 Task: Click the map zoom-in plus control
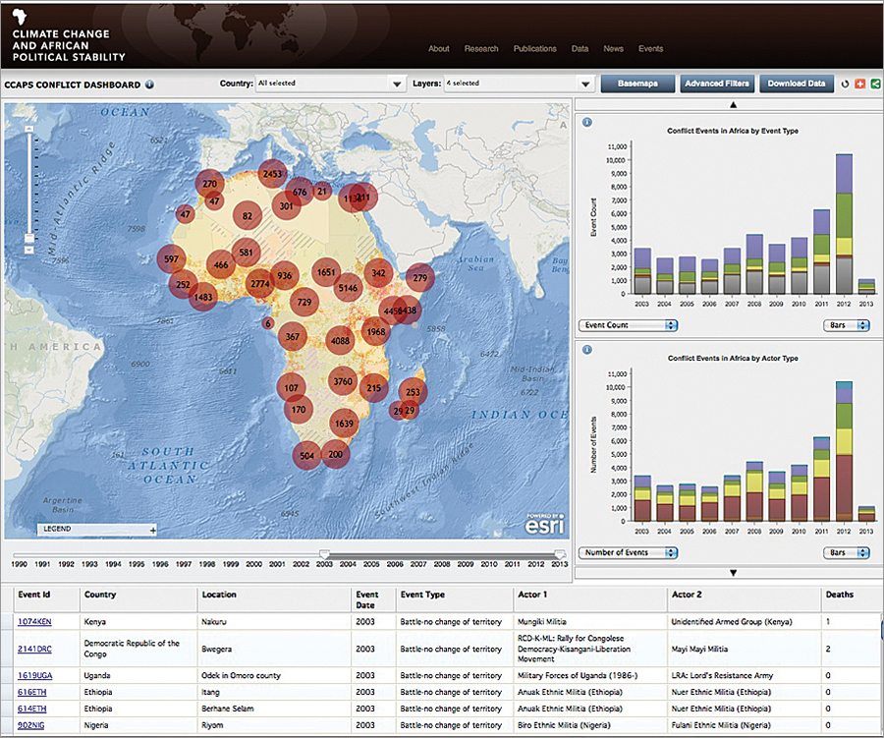coord(29,128)
